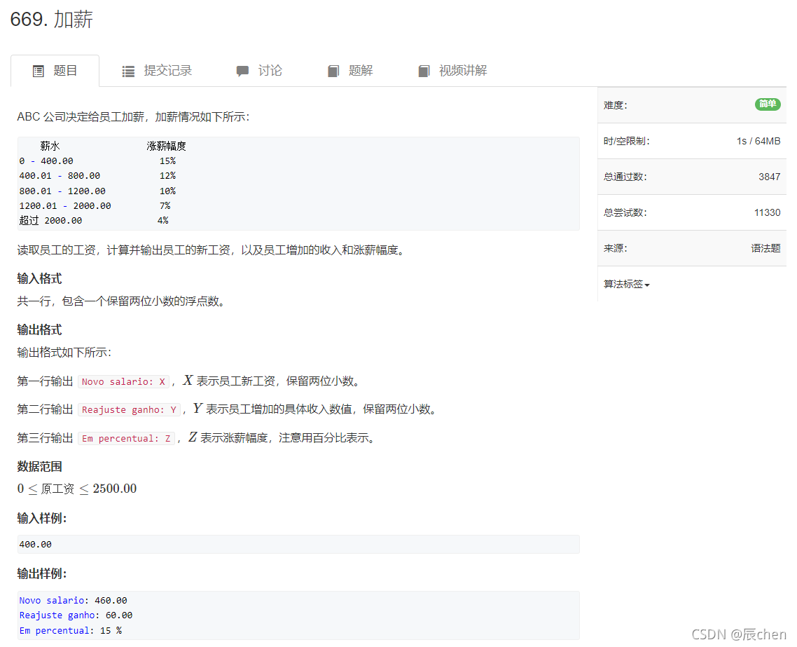Image resolution: width=797 pixels, height=647 pixels.
Task: Expand the 算法标签 dropdown
Action: [626, 284]
